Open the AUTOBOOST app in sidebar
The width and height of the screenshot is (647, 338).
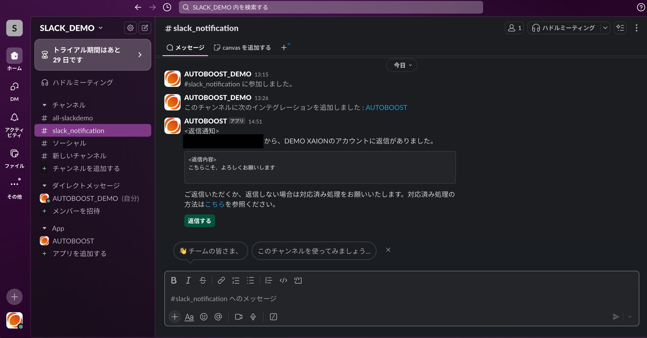coord(93,241)
